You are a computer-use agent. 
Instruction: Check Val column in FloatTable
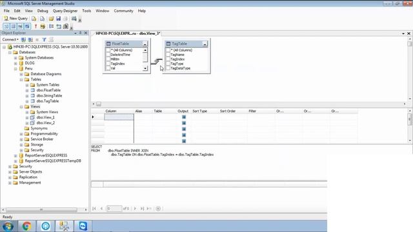(108, 68)
